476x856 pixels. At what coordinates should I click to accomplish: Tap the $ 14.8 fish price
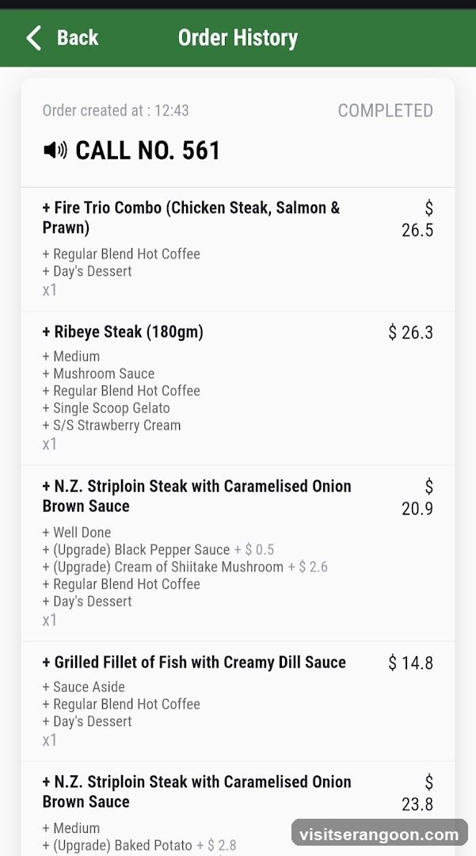(x=410, y=663)
